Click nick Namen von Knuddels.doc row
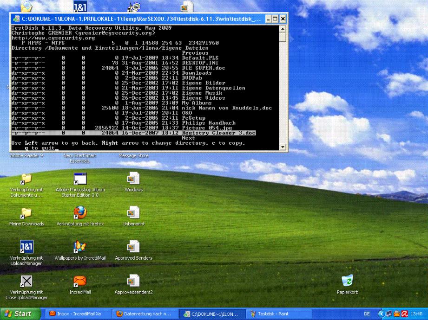The width and height of the screenshot is (428, 320). tap(142, 108)
